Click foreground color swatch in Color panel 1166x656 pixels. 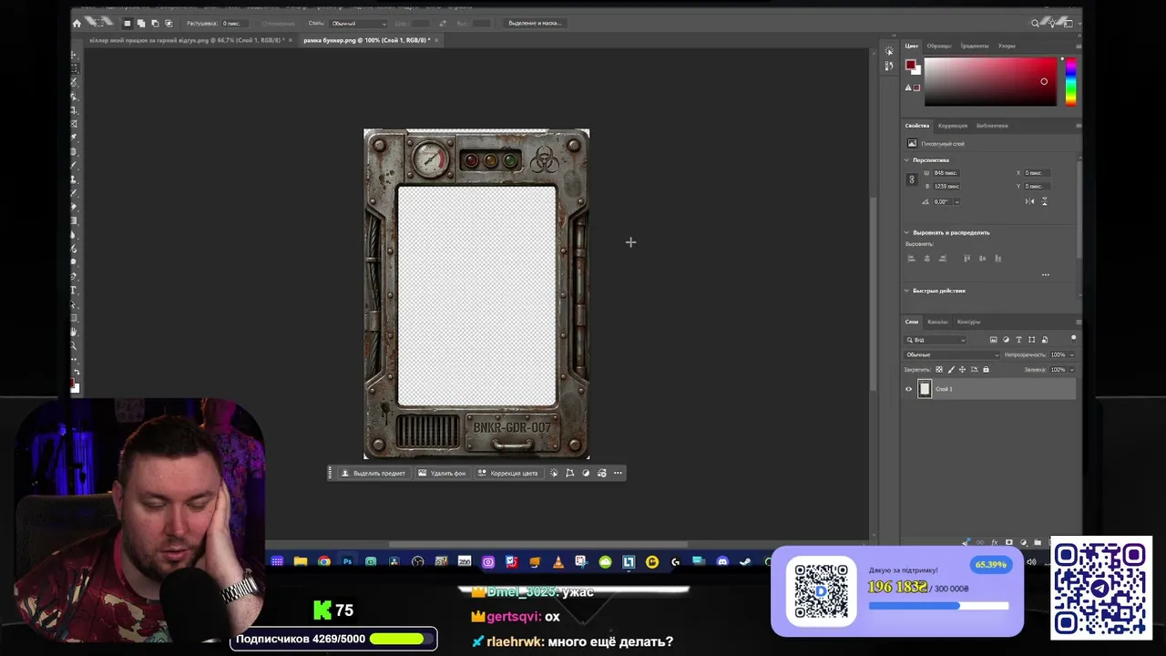(910, 66)
